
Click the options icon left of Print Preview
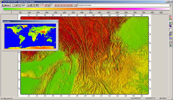tap(24, 5)
